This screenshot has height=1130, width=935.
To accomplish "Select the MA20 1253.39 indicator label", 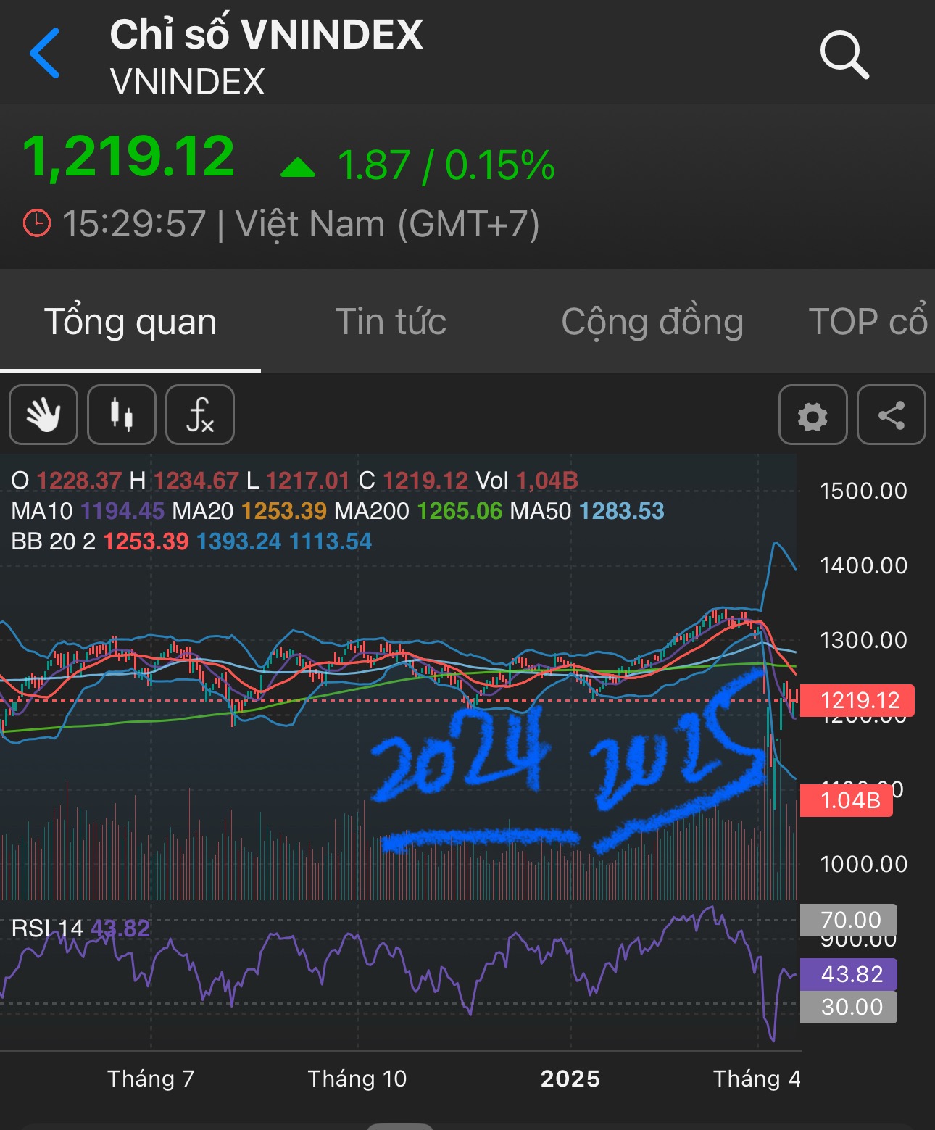I will [x=249, y=511].
